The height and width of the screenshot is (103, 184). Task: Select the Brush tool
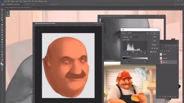(2, 27)
